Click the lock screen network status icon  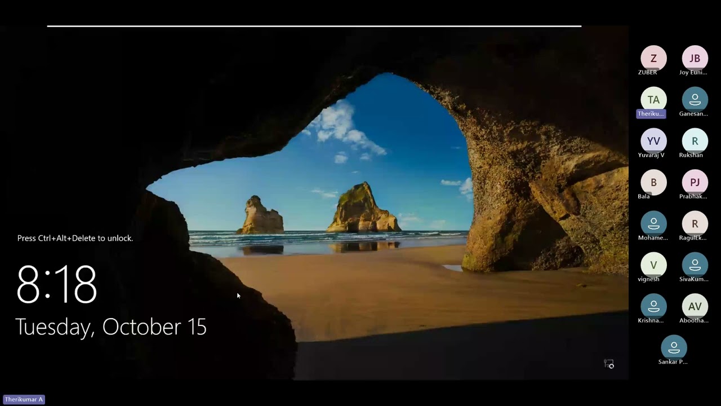609,364
